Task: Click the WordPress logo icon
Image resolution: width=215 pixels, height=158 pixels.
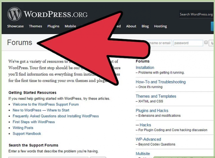Action: click(x=14, y=14)
